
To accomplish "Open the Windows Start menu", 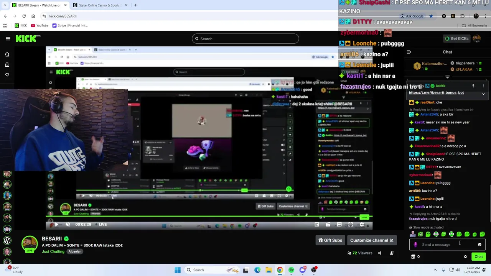I will click(x=178, y=270).
